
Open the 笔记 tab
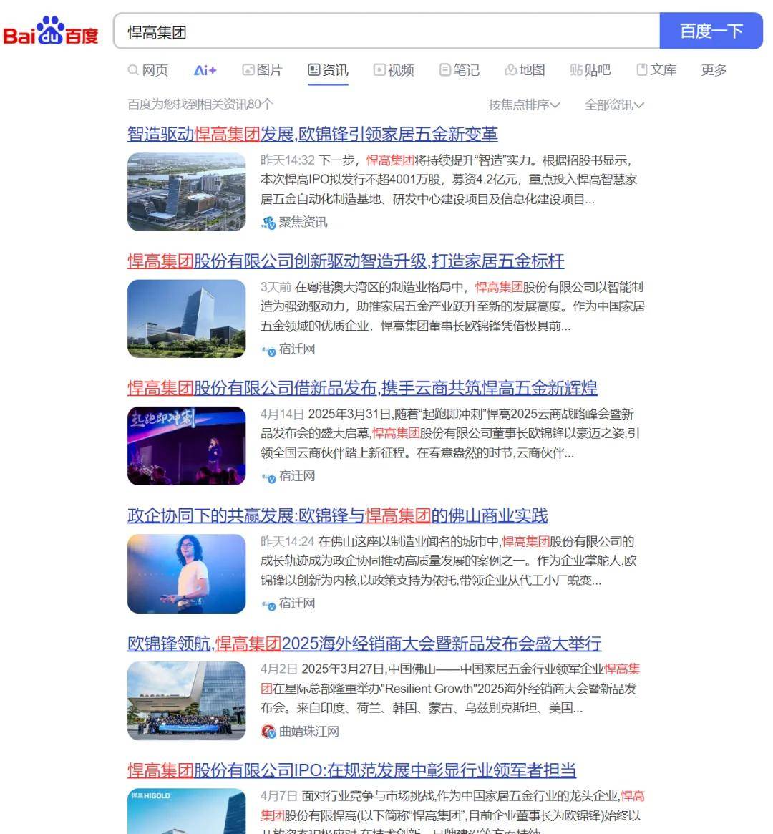coord(460,70)
